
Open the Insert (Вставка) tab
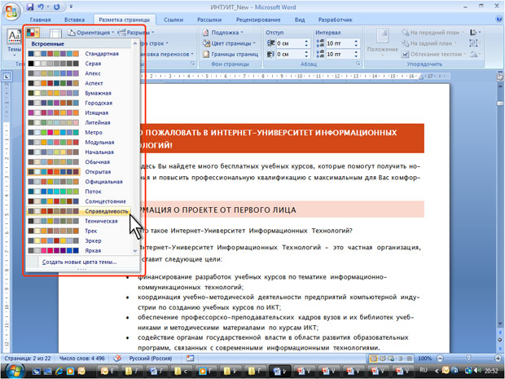[74, 20]
